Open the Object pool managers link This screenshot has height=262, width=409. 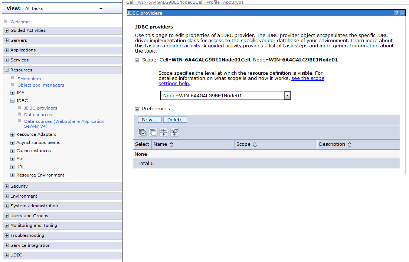41,85
